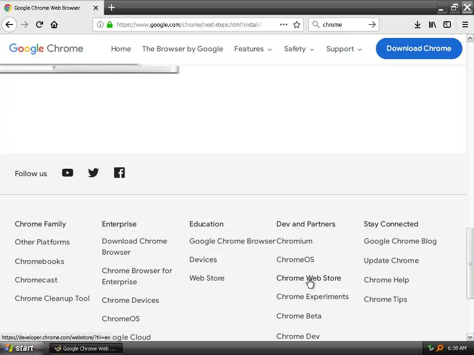
Task: Click the forward navigation arrow
Action: coord(25,24)
